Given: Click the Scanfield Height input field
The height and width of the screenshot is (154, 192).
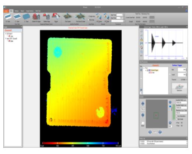Looking at the screenshot, I should click(x=181, y=108).
